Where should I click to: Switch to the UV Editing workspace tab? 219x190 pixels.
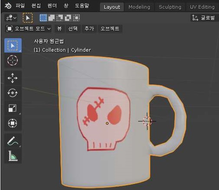click(202, 7)
